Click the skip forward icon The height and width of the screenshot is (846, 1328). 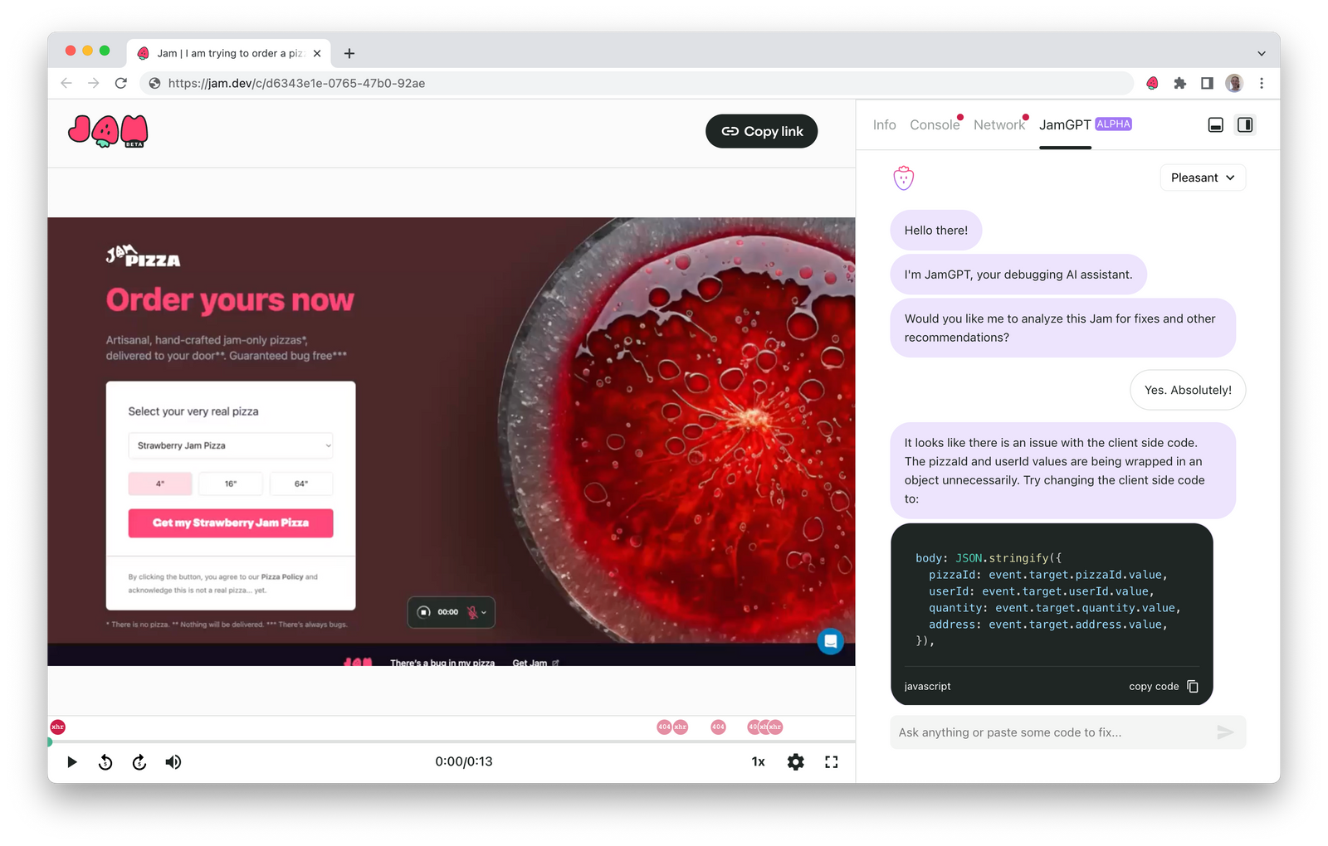[139, 762]
